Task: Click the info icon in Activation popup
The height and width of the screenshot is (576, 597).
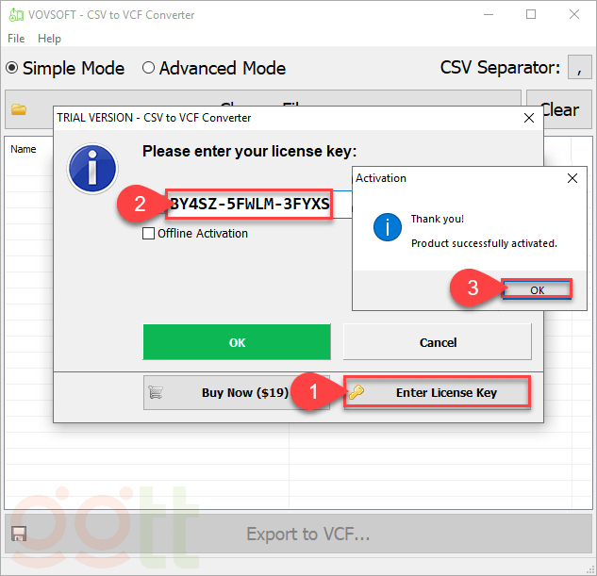Action: [387, 227]
